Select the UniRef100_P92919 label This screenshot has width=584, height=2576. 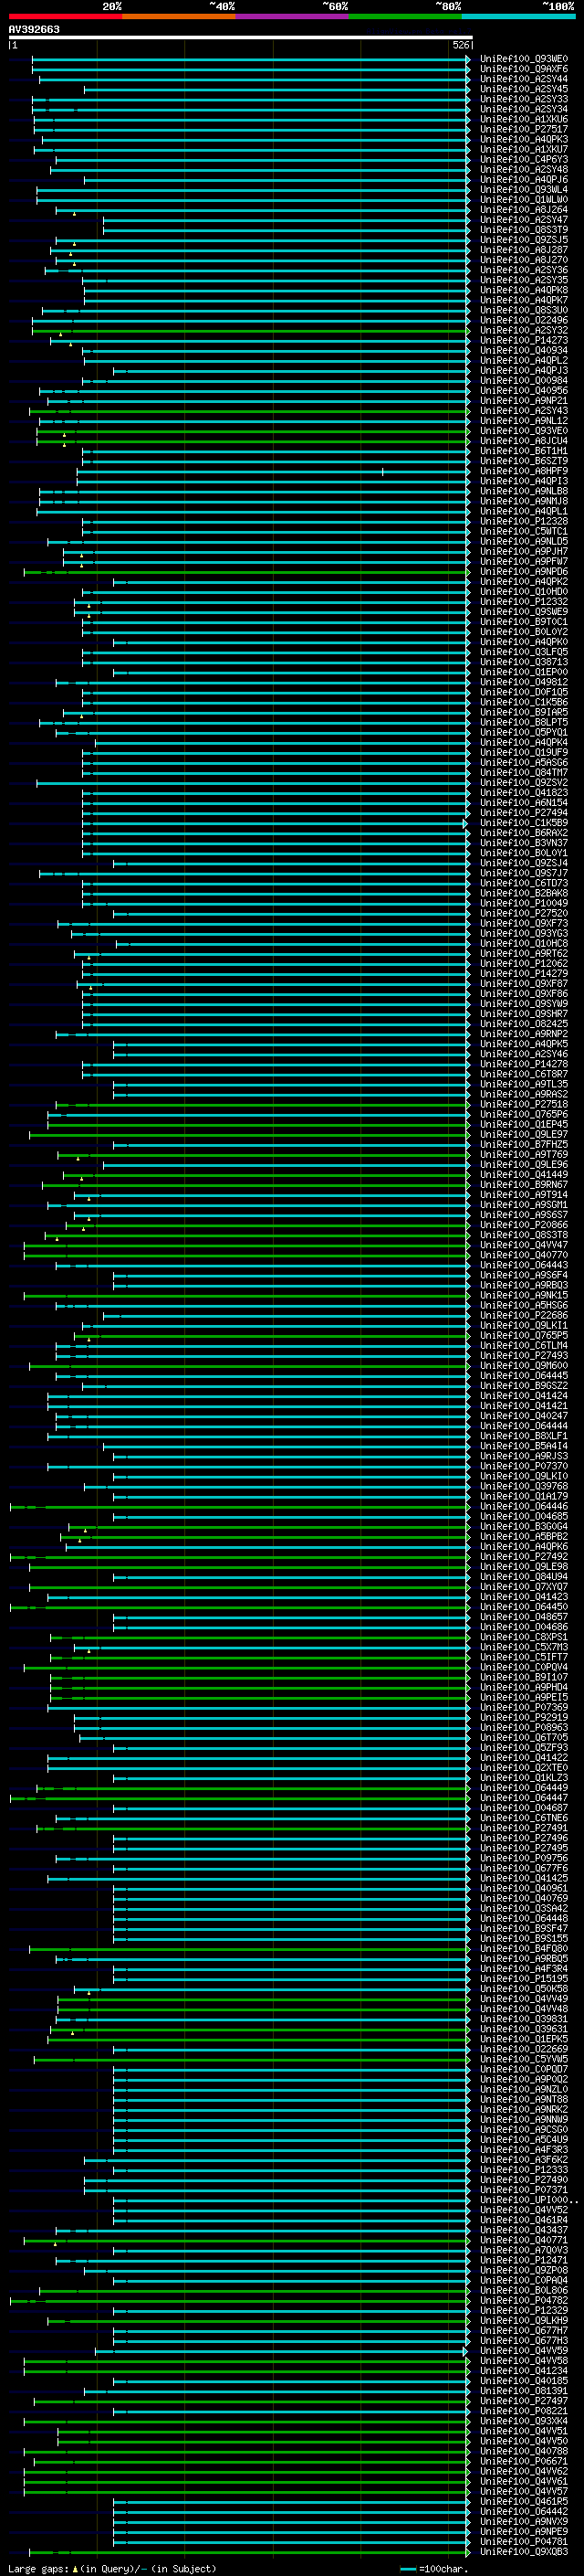click(524, 1717)
